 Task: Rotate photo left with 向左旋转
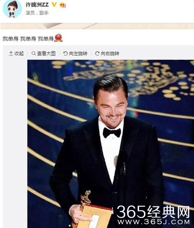click(75, 53)
